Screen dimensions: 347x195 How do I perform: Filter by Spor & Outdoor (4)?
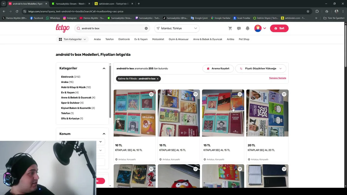(72, 103)
